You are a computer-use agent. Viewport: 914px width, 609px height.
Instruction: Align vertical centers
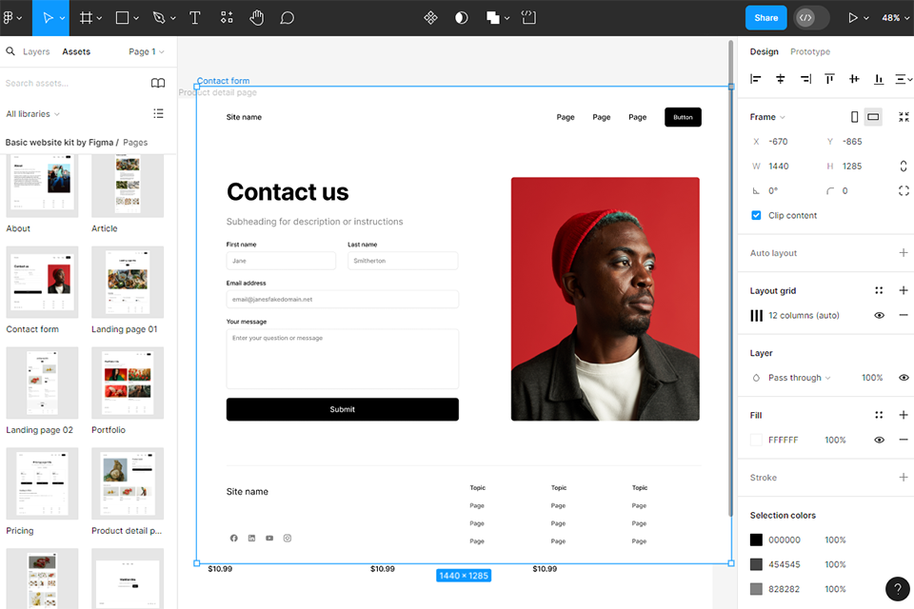(x=854, y=79)
